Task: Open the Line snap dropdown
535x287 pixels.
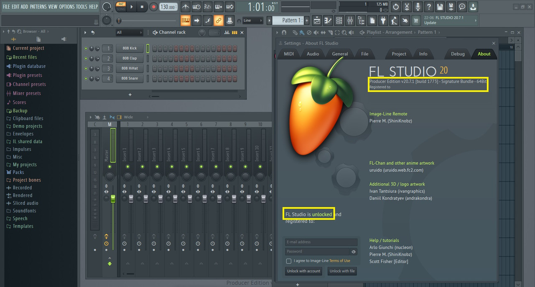Action: pyautogui.click(x=253, y=20)
